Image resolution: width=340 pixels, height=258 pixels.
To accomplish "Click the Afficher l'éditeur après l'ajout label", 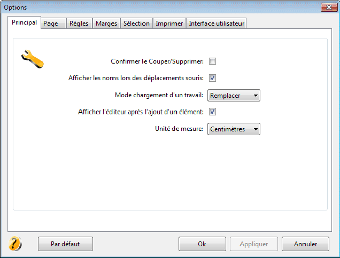I will tap(141, 112).
